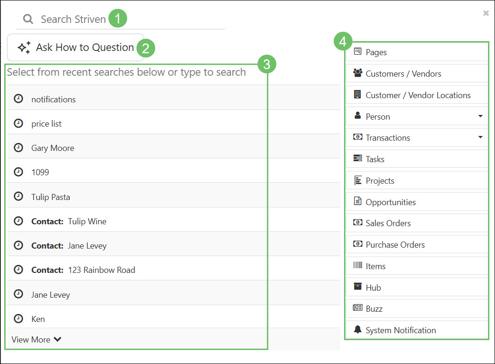Screen dimensions: 495x364
Task: Filter search by Opportunities
Action: point(417,202)
